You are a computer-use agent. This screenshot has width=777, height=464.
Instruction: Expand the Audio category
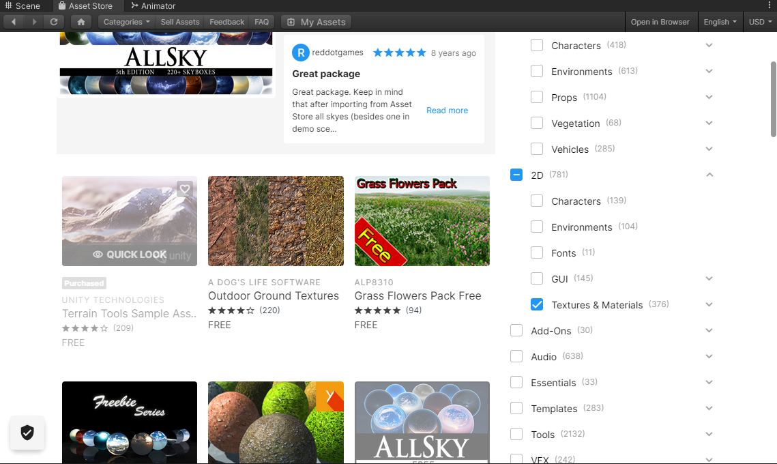709,356
